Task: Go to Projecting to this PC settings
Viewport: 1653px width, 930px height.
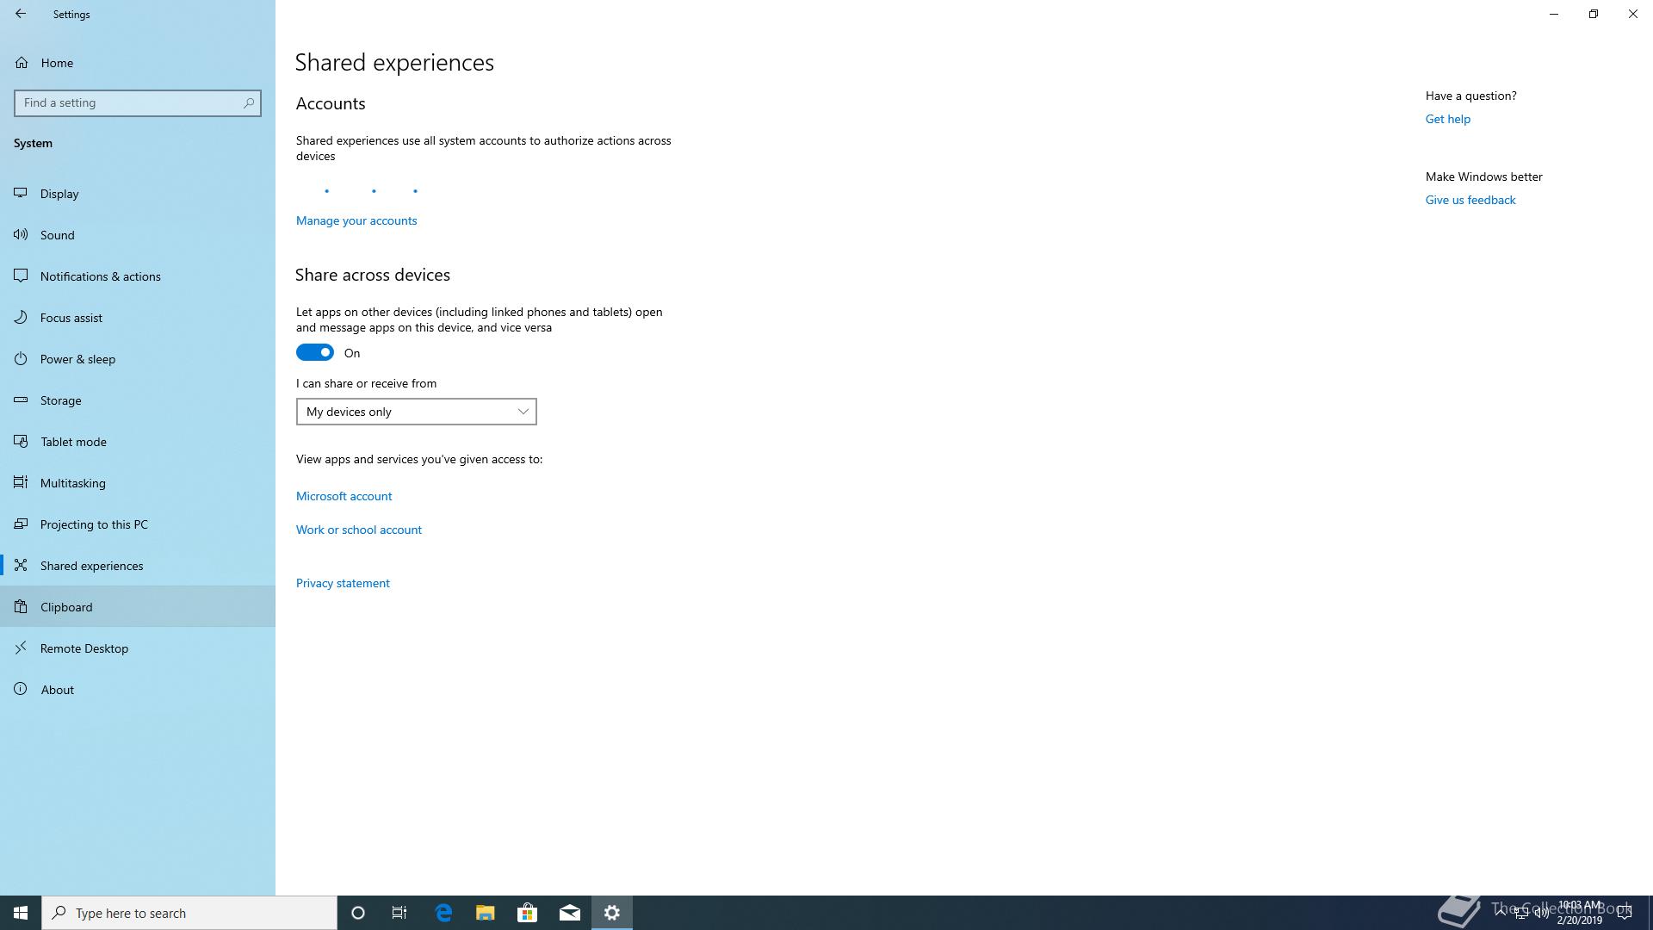Action: click(138, 524)
